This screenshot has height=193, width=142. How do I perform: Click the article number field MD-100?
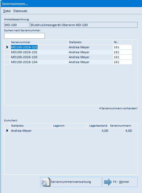pyautogui.click(x=17, y=25)
